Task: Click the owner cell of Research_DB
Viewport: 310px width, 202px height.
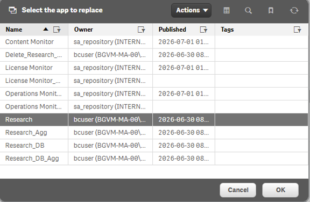Action: 110,146
